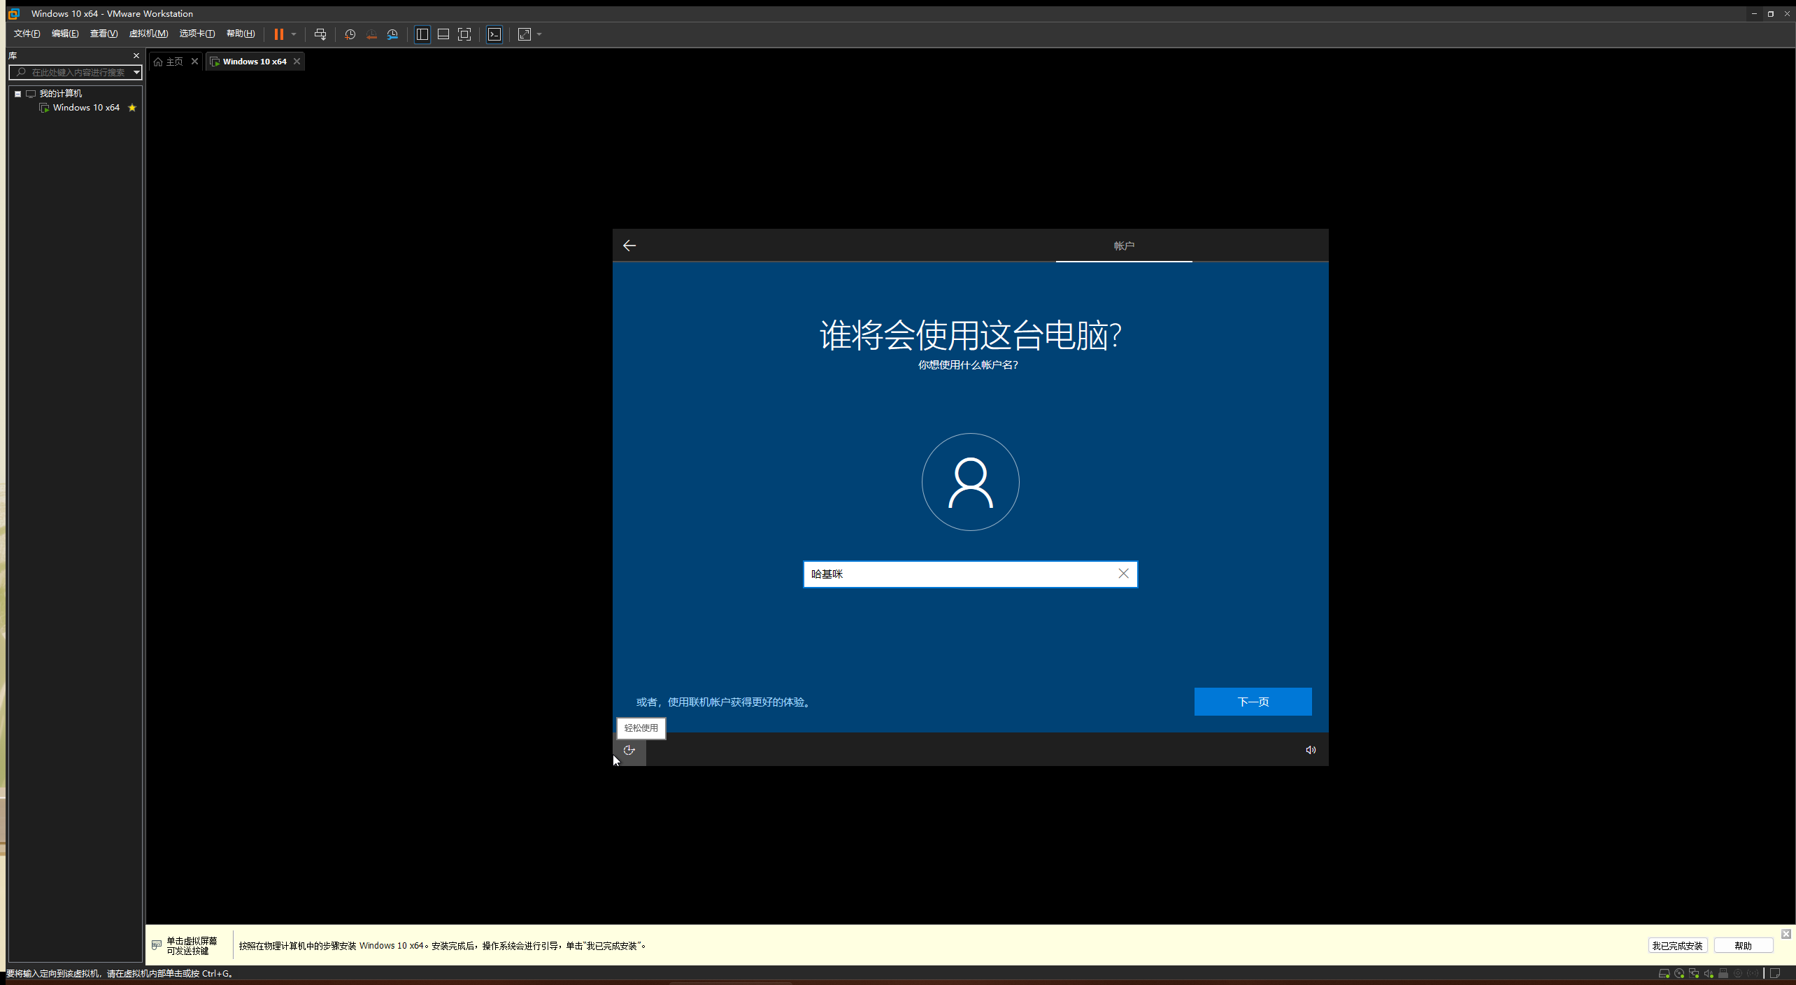Click the network adapter status icon
The height and width of the screenshot is (985, 1796).
(1694, 973)
